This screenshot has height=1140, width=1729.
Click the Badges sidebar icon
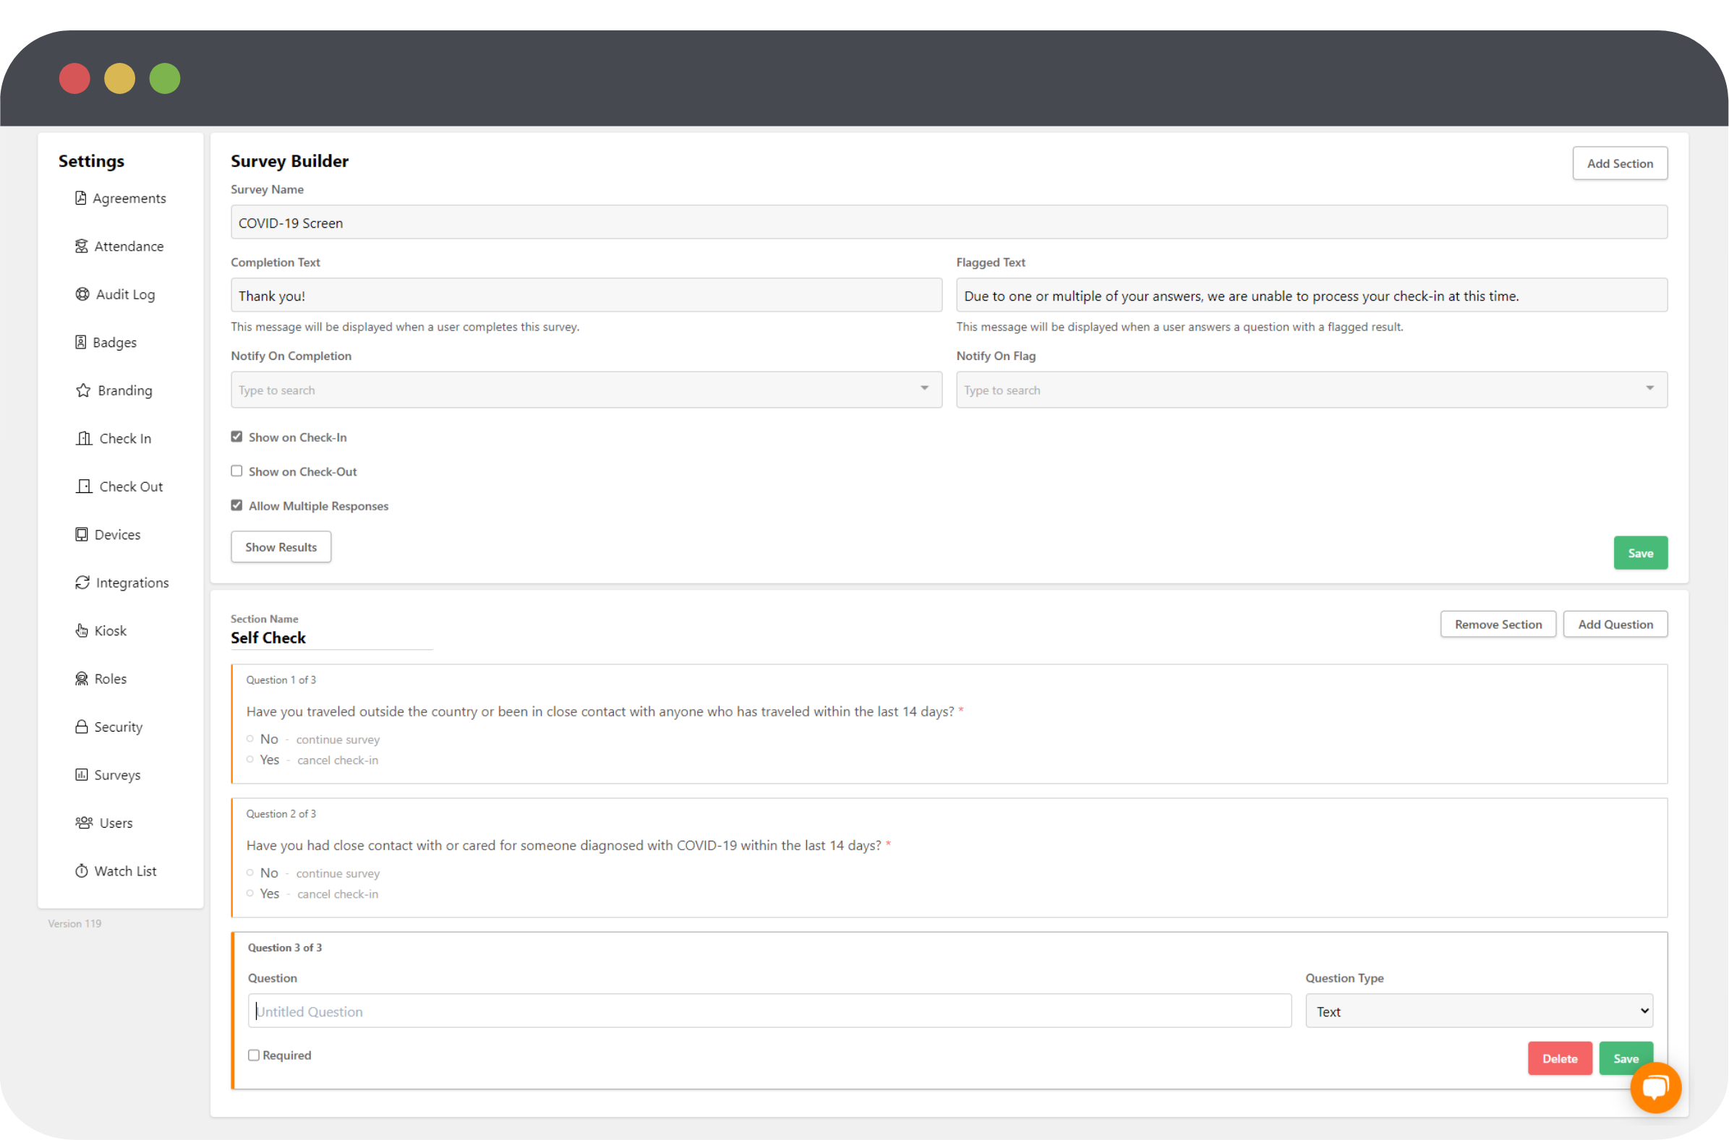coord(82,342)
